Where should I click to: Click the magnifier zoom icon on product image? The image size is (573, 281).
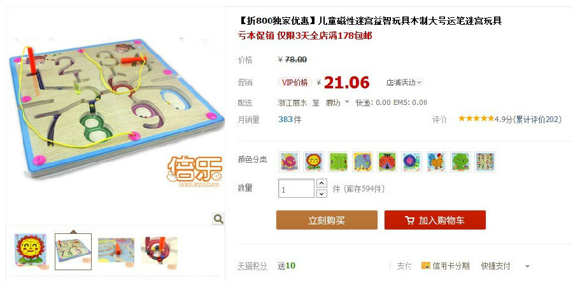click(x=218, y=219)
